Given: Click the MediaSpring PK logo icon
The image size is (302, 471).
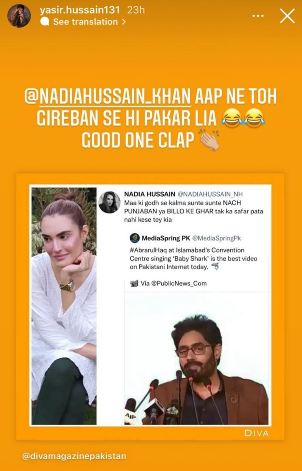Looking at the screenshot, I should [135, 238].
